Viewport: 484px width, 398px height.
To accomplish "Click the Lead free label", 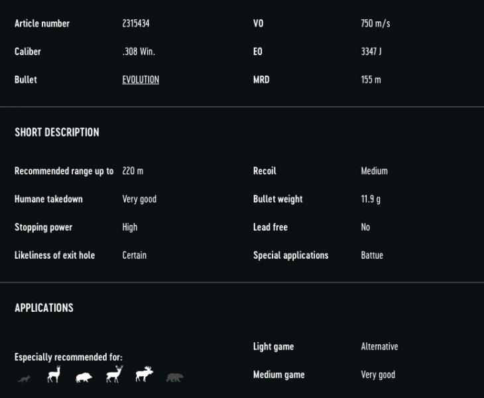I will pos(271,227).
